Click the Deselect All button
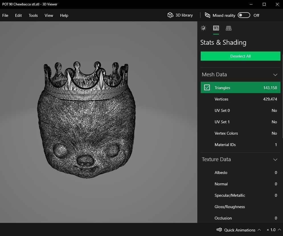Screen dimensions: 283x236 tap(240, 56)
